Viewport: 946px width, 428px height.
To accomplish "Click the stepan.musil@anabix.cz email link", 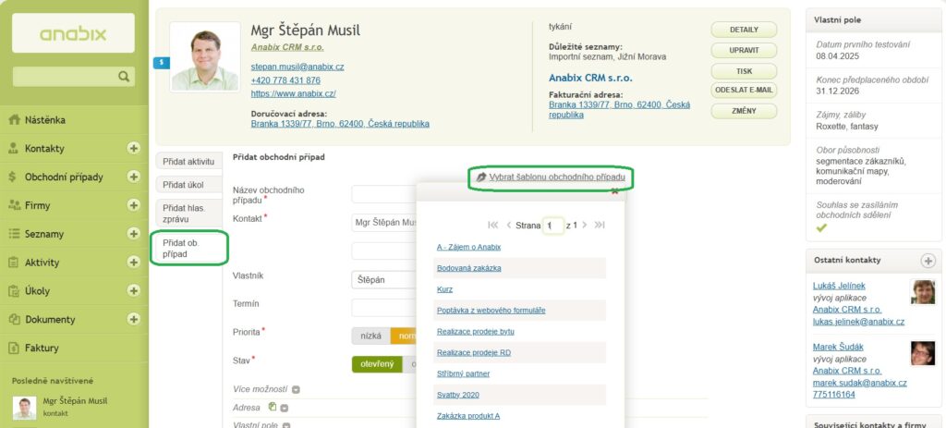I will tap(297, 67).
